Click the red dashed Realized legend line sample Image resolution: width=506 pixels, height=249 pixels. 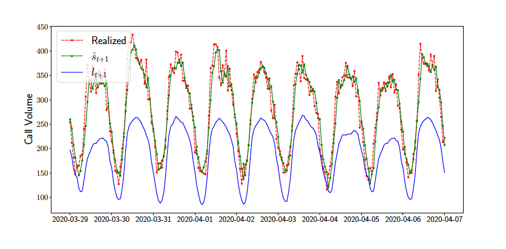[72, 41]
